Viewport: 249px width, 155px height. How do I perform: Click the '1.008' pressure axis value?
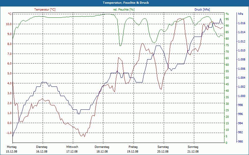pyautogui.click(x=242, y=60)
